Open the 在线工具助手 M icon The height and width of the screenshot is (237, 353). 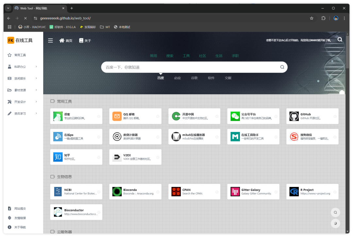point(235,137)
